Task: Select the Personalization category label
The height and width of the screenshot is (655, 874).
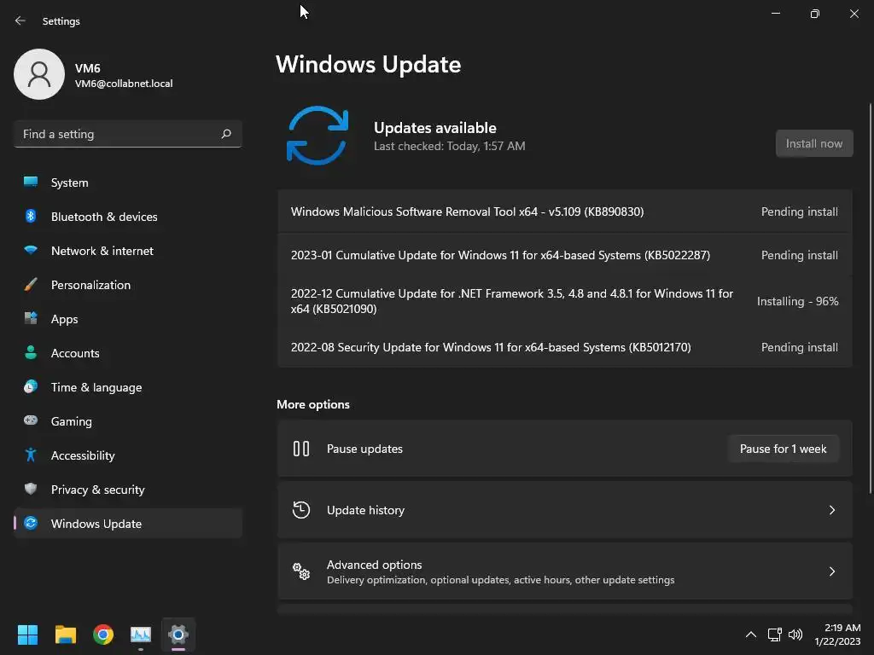Action: [90, 285]
